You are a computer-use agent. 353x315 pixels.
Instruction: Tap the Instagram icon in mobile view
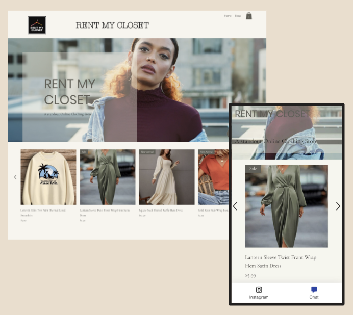click(x=259, y=290)
